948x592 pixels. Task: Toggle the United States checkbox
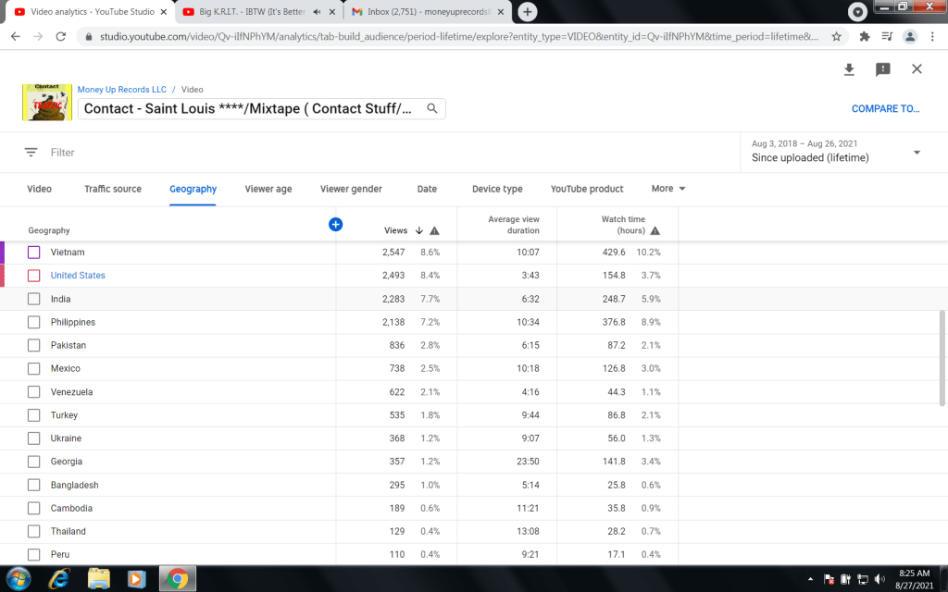tap(34, 276)
